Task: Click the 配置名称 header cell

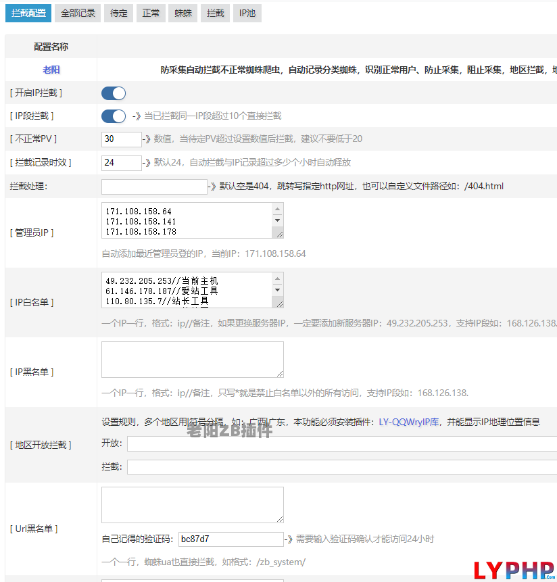Action: click(51, 47)
